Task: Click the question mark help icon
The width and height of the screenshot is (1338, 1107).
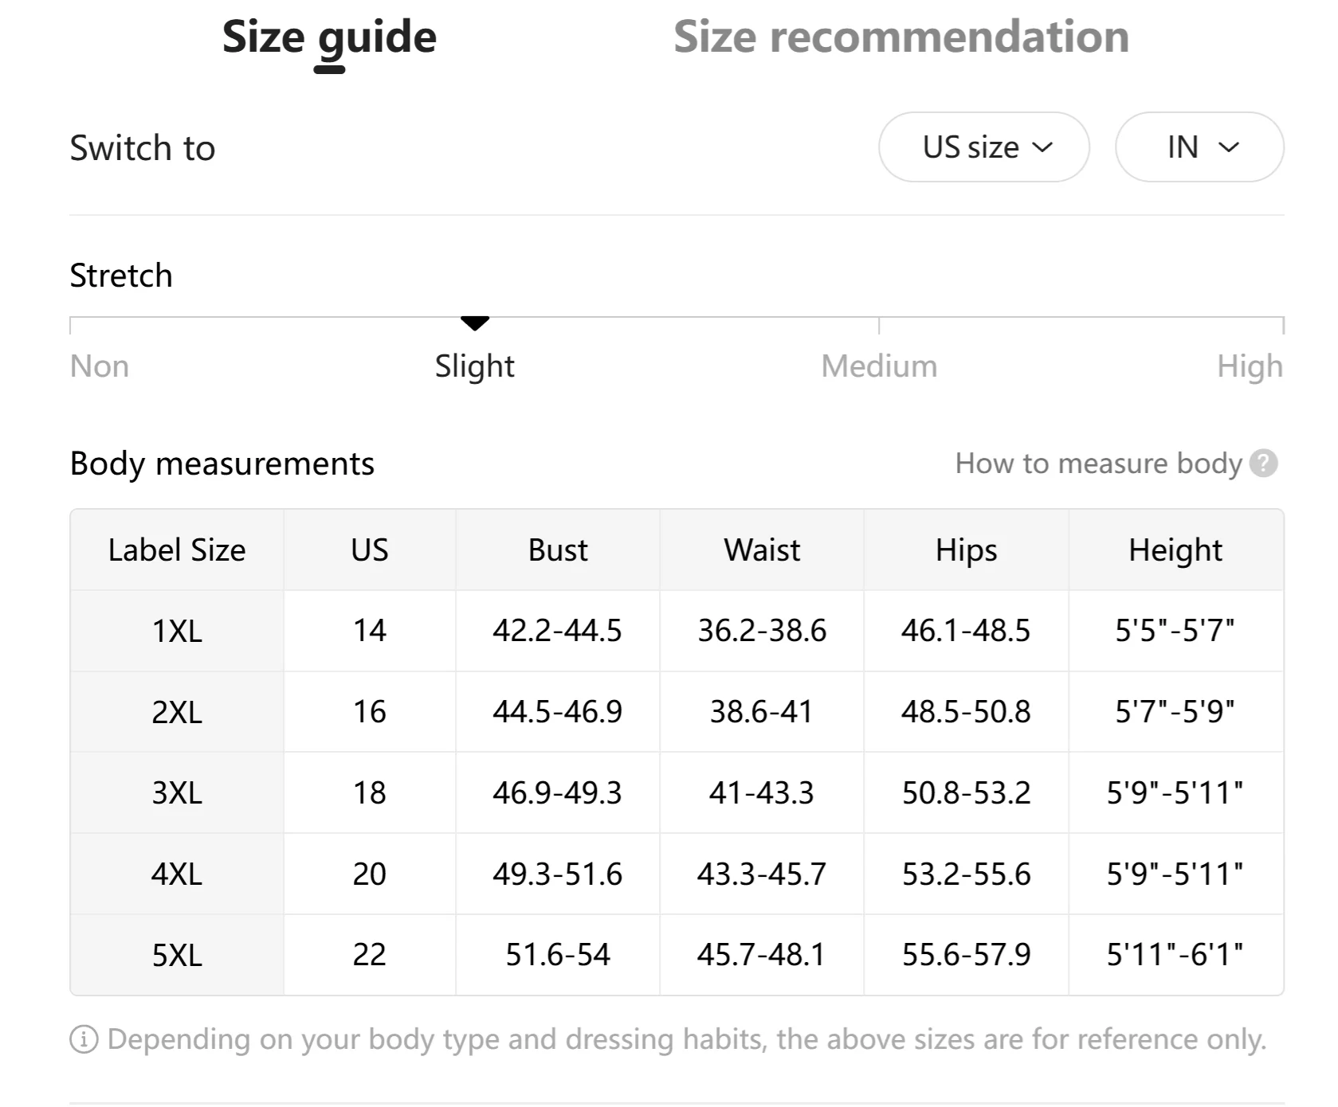Action: 1263,464
